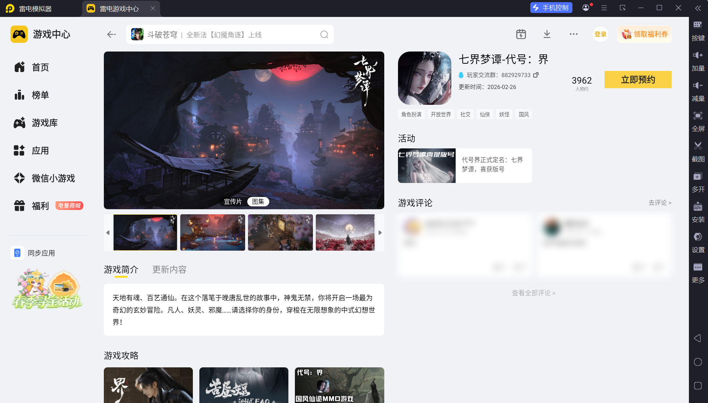
Task: Click the 登录 login button
Action: [x=600, y=34]
